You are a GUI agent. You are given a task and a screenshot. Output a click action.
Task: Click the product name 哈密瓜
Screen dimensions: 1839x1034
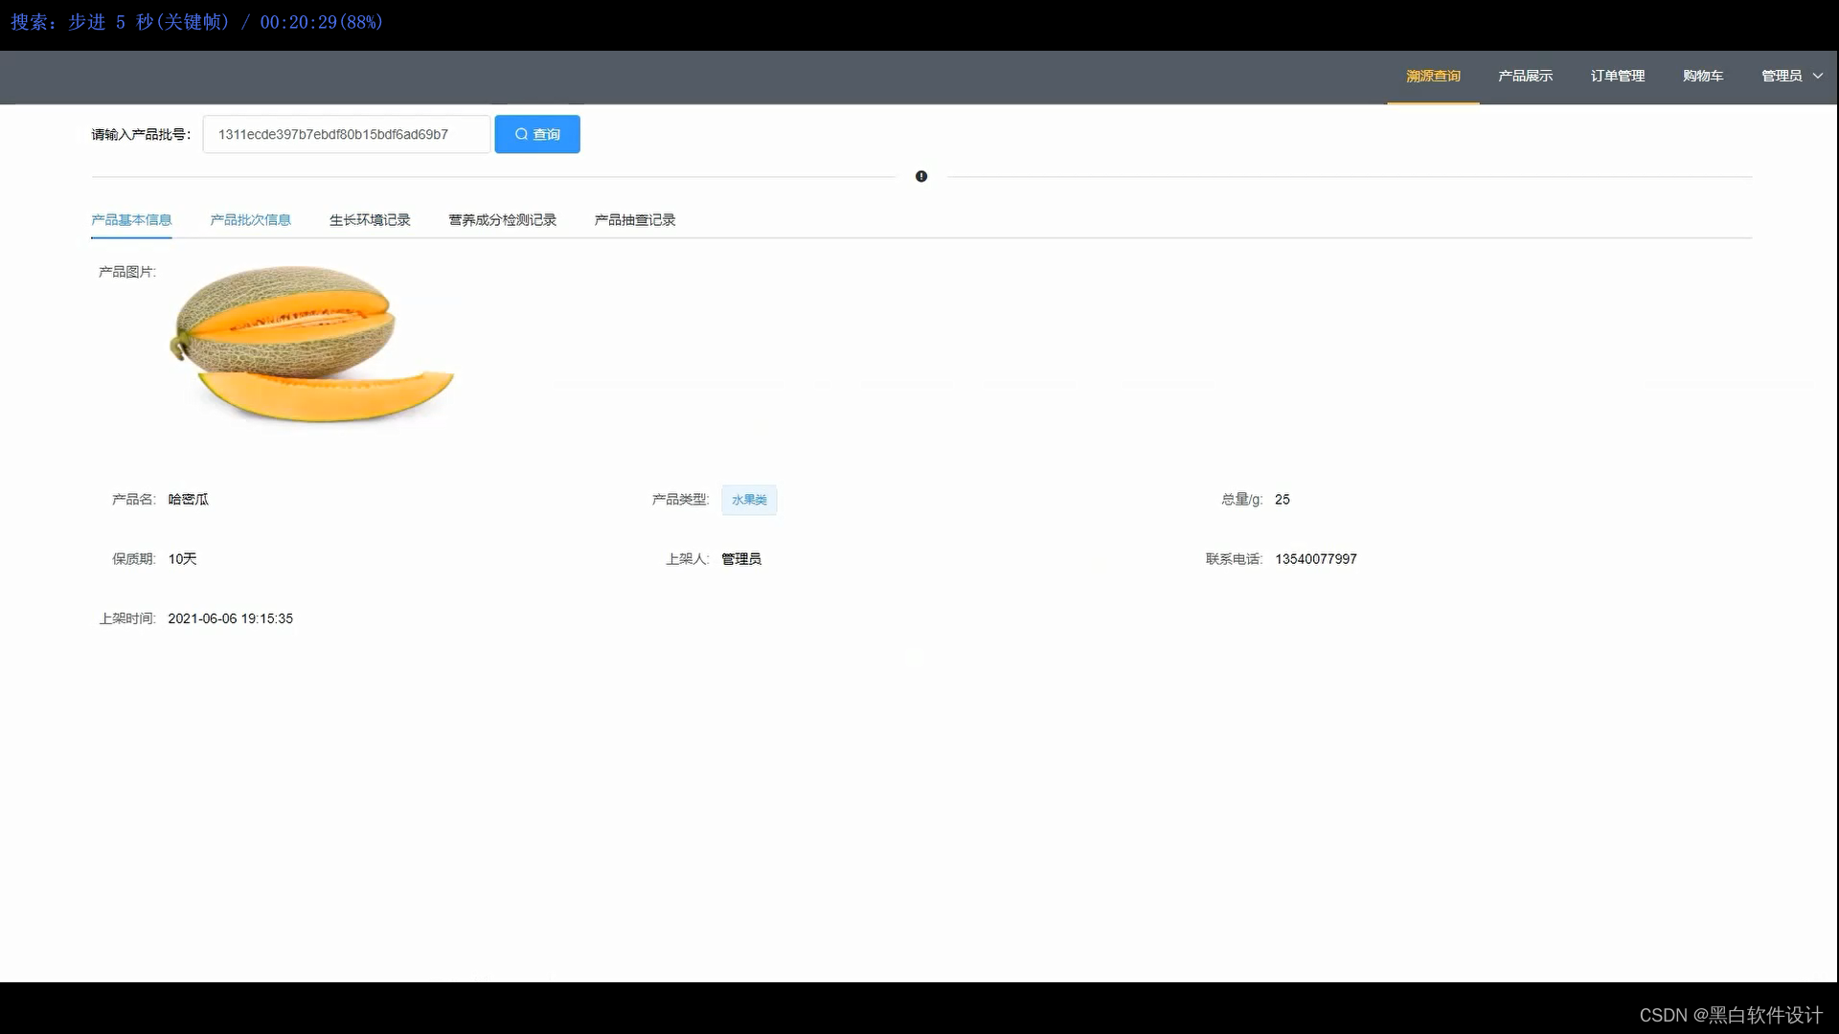point(188,500)
